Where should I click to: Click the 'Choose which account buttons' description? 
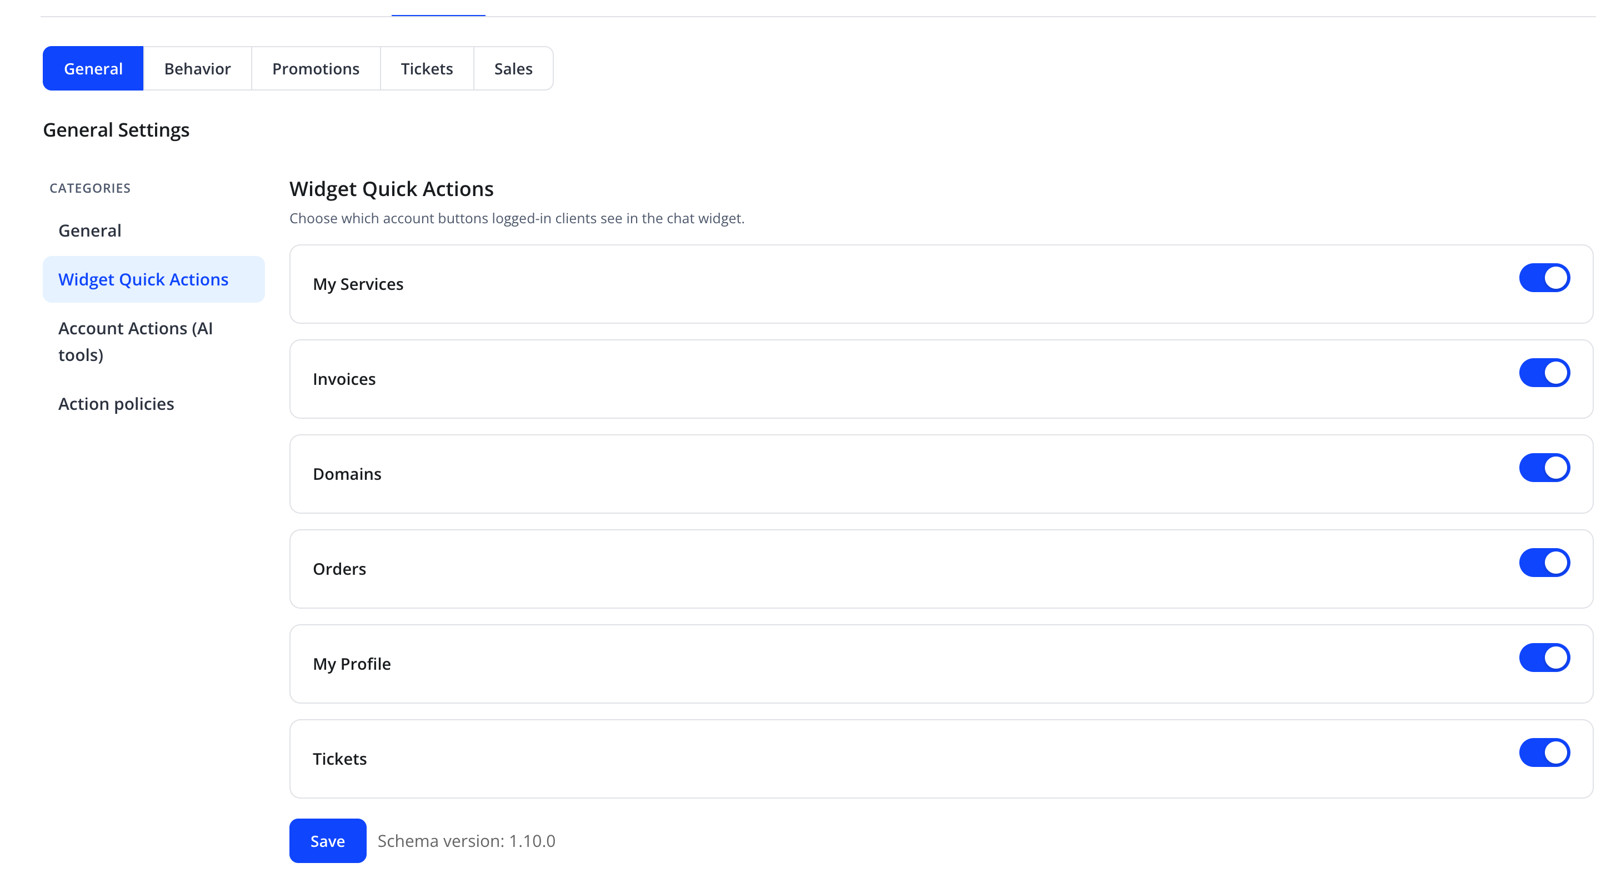pyautogui.click(x=517, y=218)
